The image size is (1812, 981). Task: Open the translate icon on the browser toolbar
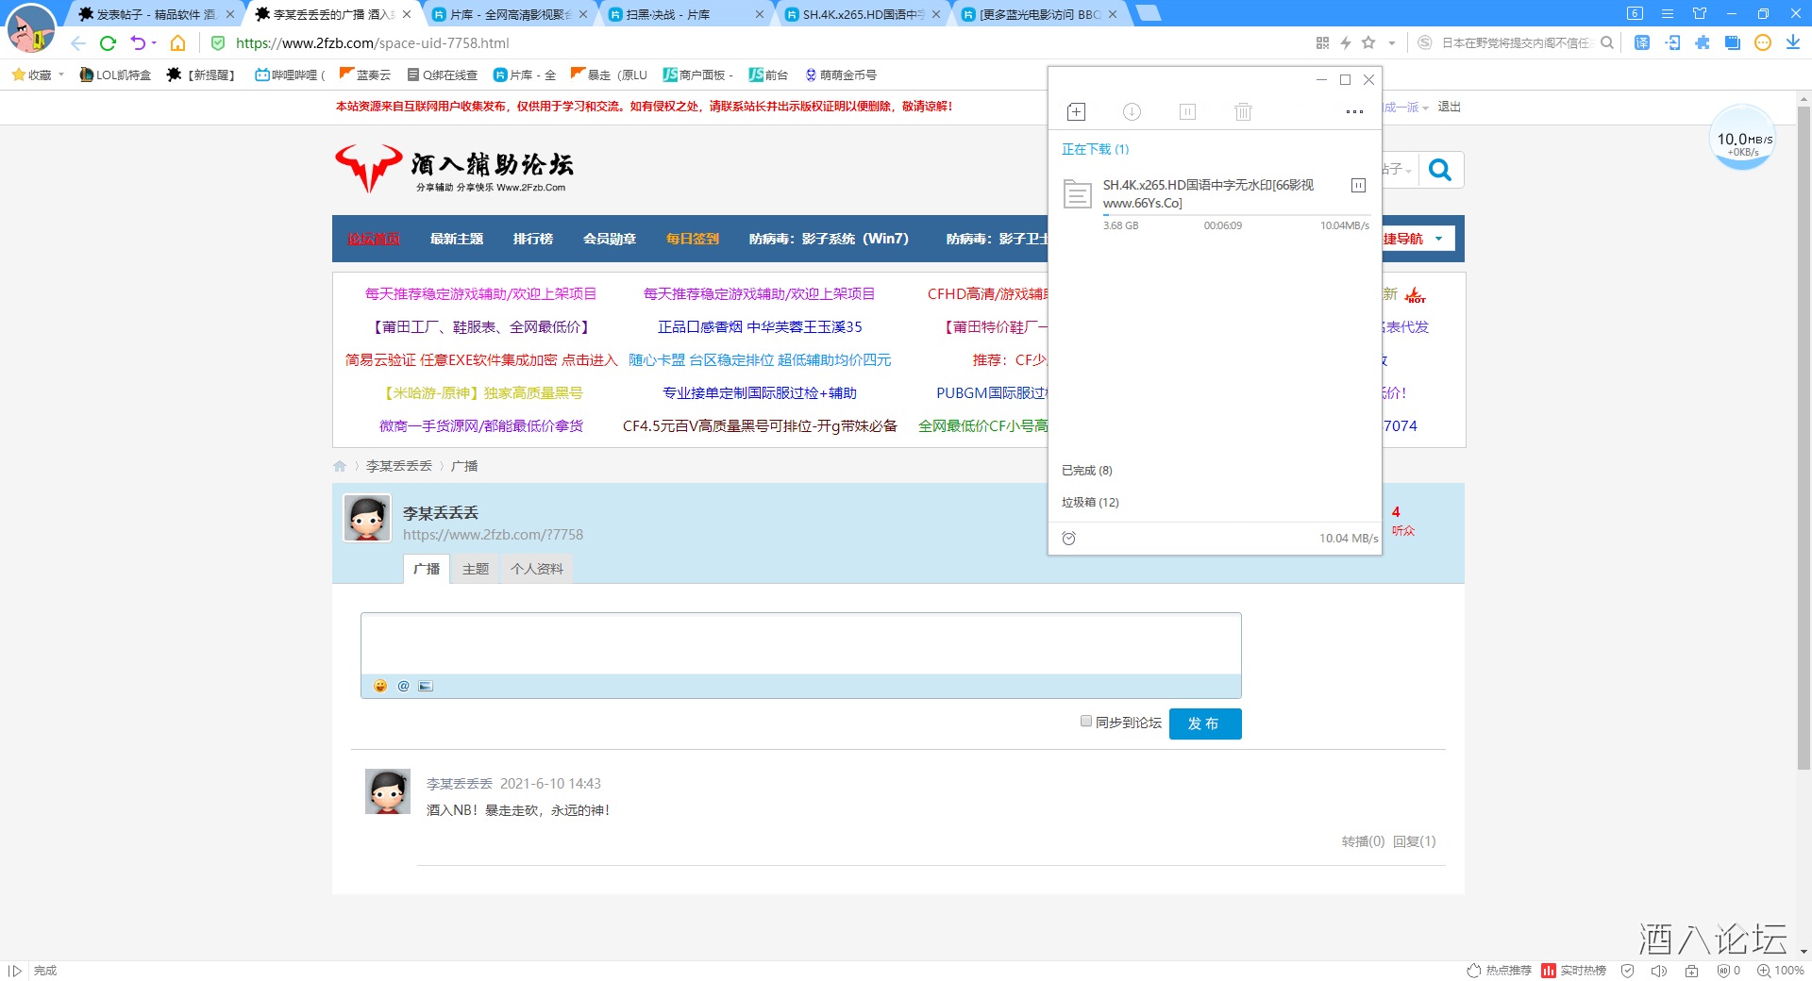click(1641, 42)
